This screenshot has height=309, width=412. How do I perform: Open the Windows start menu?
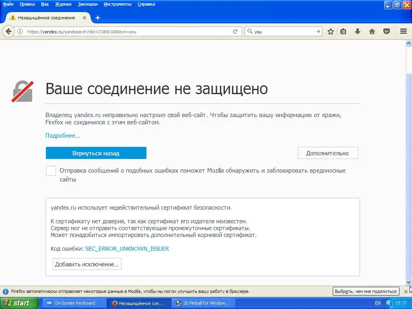click(19, 303)
